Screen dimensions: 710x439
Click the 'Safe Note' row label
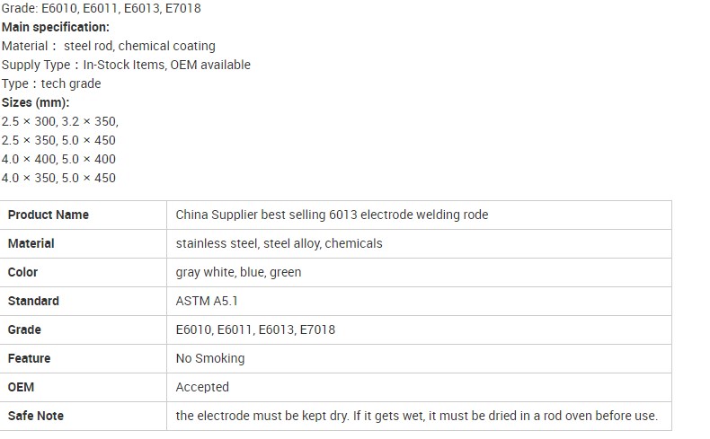[36, 416]
